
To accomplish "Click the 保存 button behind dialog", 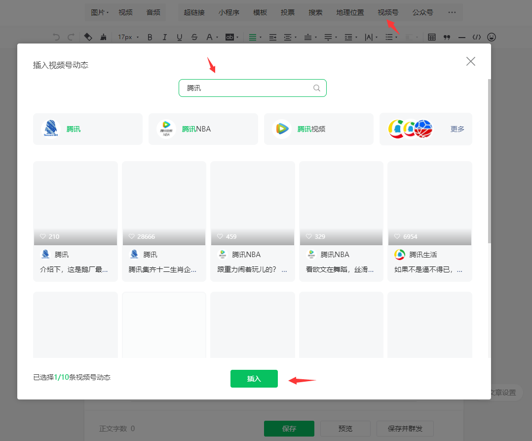I will [289, 429].
